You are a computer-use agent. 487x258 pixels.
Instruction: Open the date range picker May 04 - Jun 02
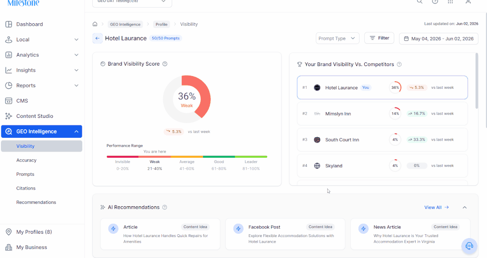(438, 38)
